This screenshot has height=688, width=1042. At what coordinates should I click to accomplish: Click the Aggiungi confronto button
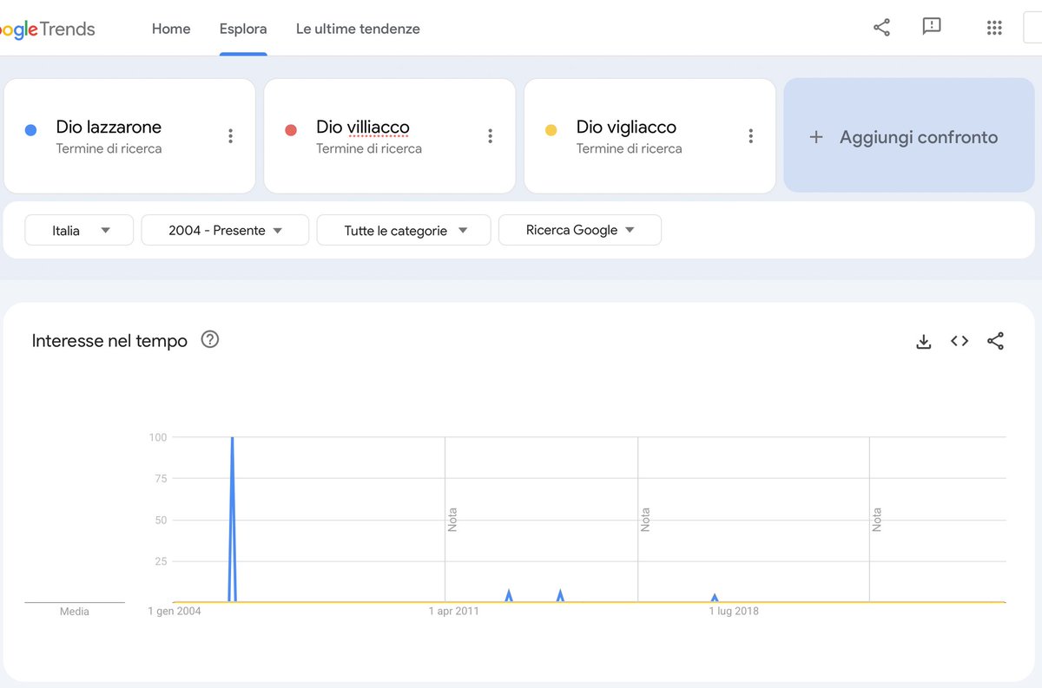click(909, 135)
